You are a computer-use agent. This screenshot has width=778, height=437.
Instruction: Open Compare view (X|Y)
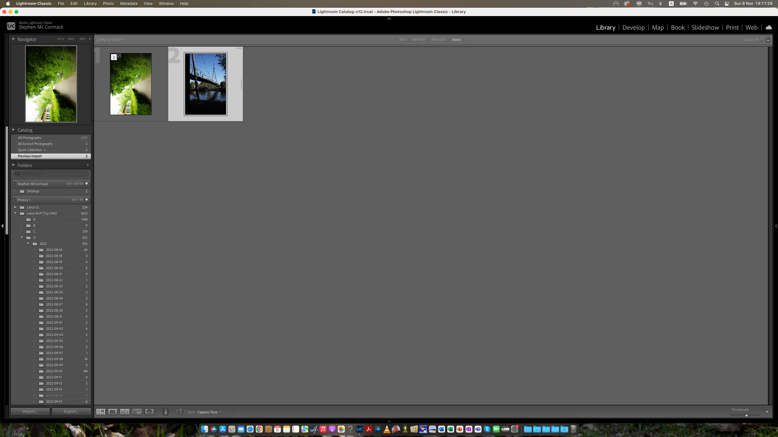coord(125,412)
